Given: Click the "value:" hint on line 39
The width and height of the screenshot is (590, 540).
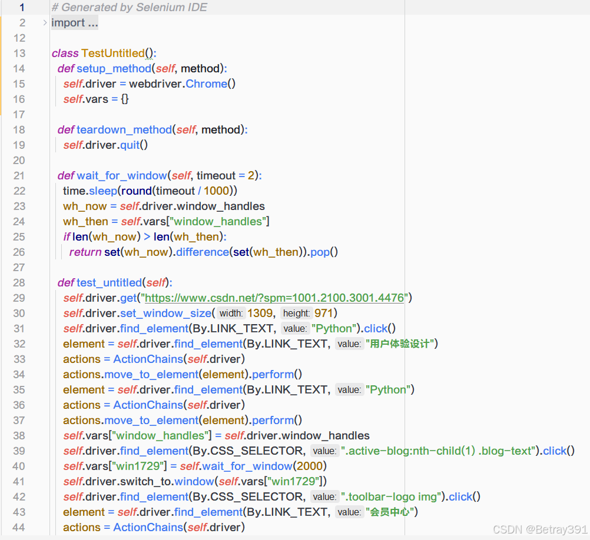Looking at the screenshot, I should (324, 451).
